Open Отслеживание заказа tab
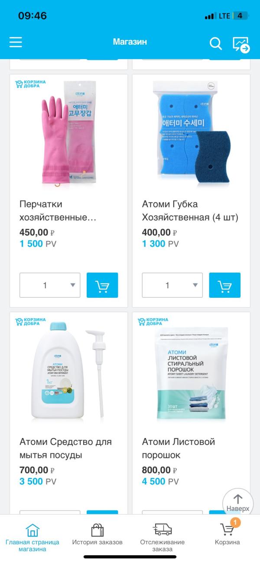260x563 pixels. [x=162, y=537]
